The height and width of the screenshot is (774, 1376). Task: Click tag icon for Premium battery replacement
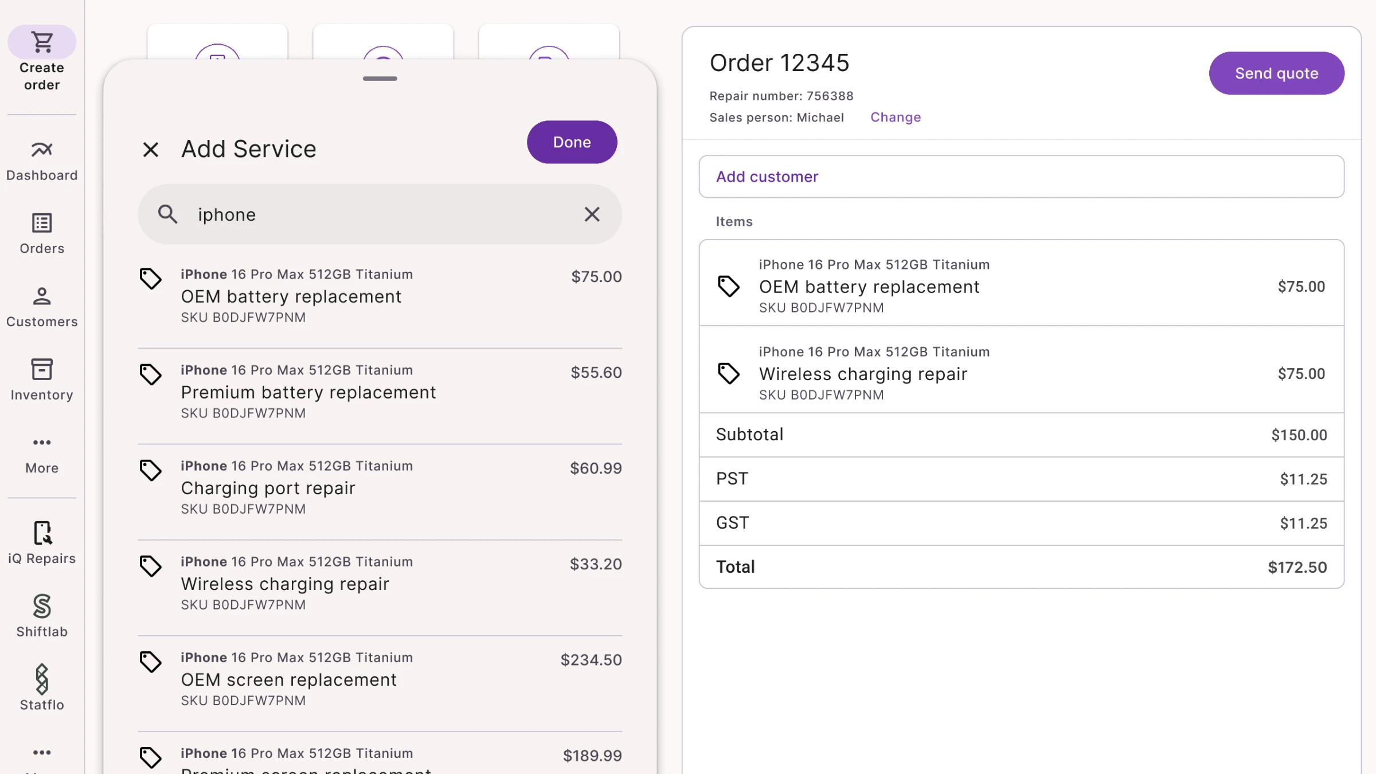click(151, 374)
